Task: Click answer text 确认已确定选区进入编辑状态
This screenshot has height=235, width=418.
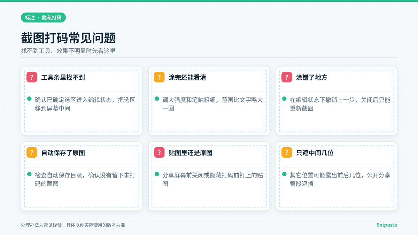Action: coord(85,104)
